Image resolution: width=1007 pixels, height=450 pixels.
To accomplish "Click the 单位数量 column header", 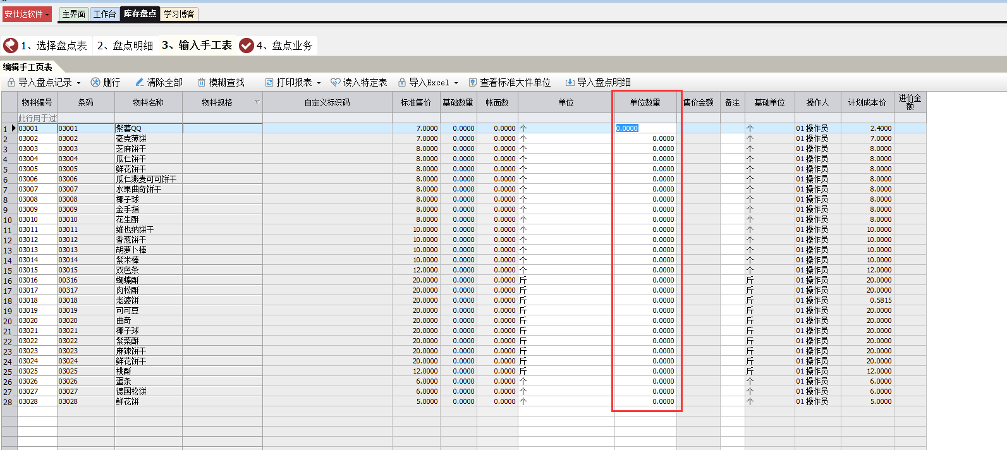I will (x=645, y=102).
